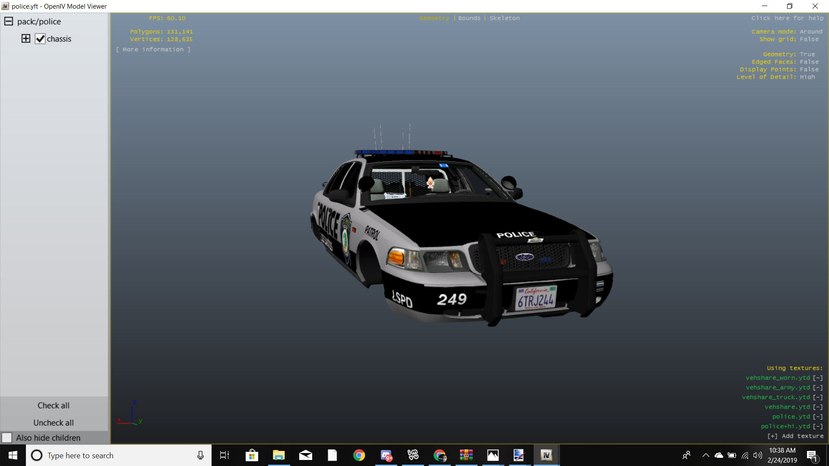This screenshot has height=466, width=829.
Task: Open File Explorer from the taskbar
Action: click(x=279, y=455)
